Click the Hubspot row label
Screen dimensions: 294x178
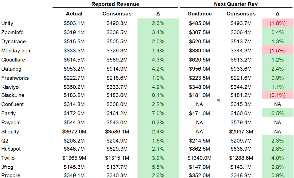click(11, 149)
